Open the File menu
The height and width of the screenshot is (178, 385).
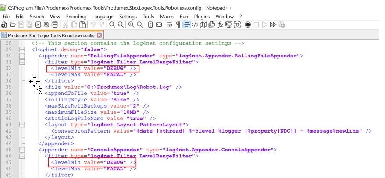pos(6,17)
